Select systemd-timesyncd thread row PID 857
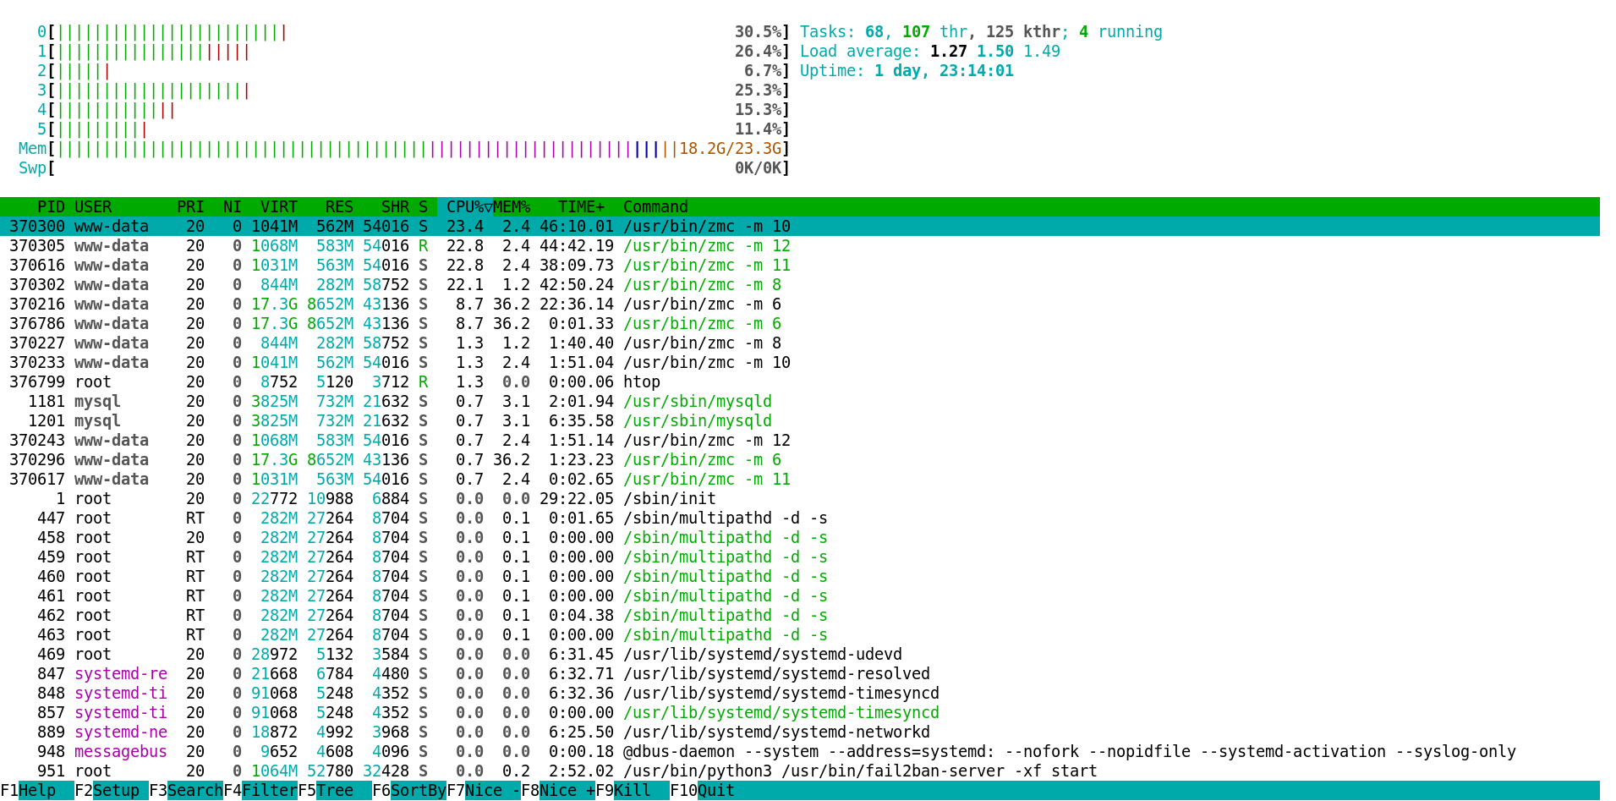Viewport: 1616px width, 801px height. (x=800, y=713)
